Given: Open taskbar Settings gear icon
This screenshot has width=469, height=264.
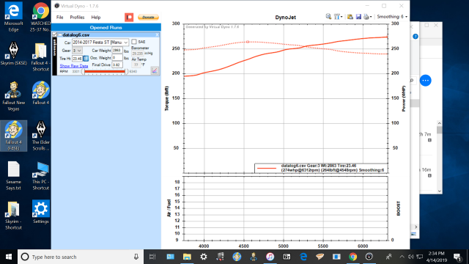Looking at the screenshot, I should [x=204, y=257].
